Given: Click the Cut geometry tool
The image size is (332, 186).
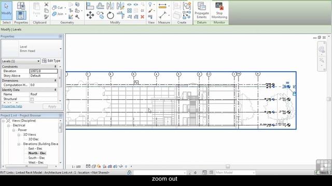Looking at the screenshot, I should [x=58, y=8].
